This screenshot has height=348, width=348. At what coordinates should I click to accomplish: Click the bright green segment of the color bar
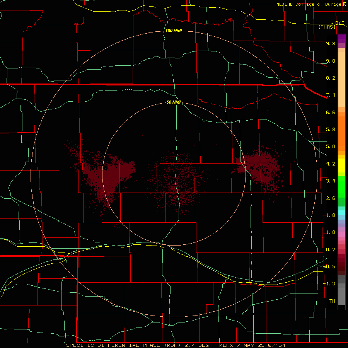[341, 187]
